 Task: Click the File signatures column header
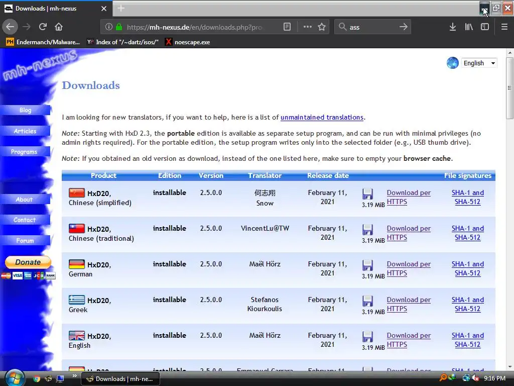468,175
